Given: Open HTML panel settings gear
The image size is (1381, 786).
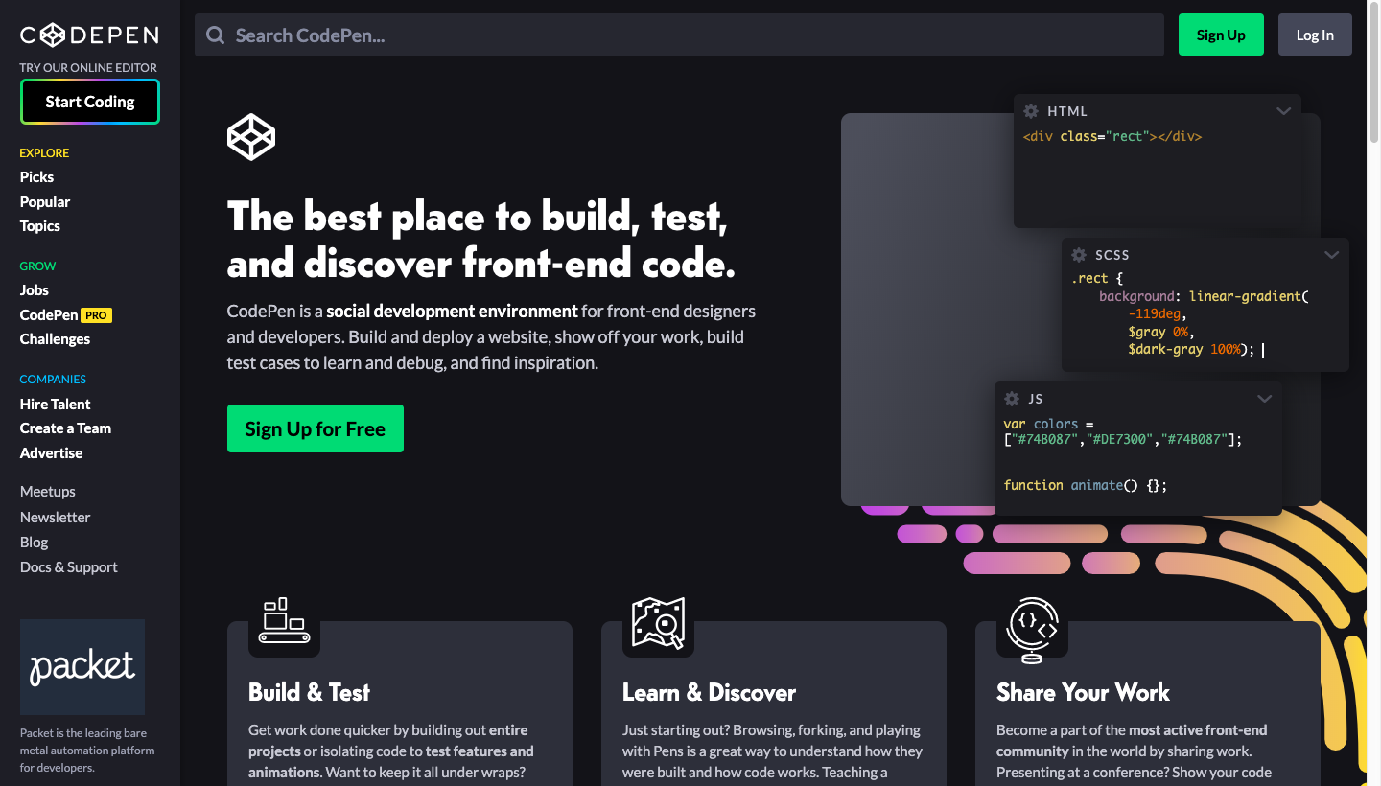Looking at the screenshot, I should tap(1031, 111).
